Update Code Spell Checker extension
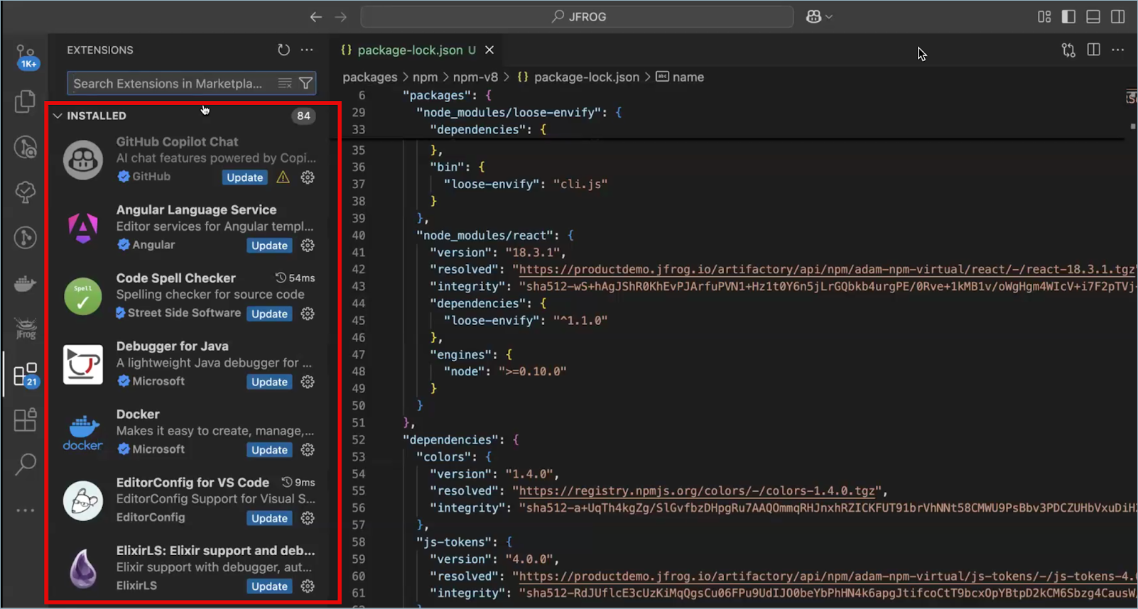The height and width of the screenshot is (609, 1138). pos(269,314)
